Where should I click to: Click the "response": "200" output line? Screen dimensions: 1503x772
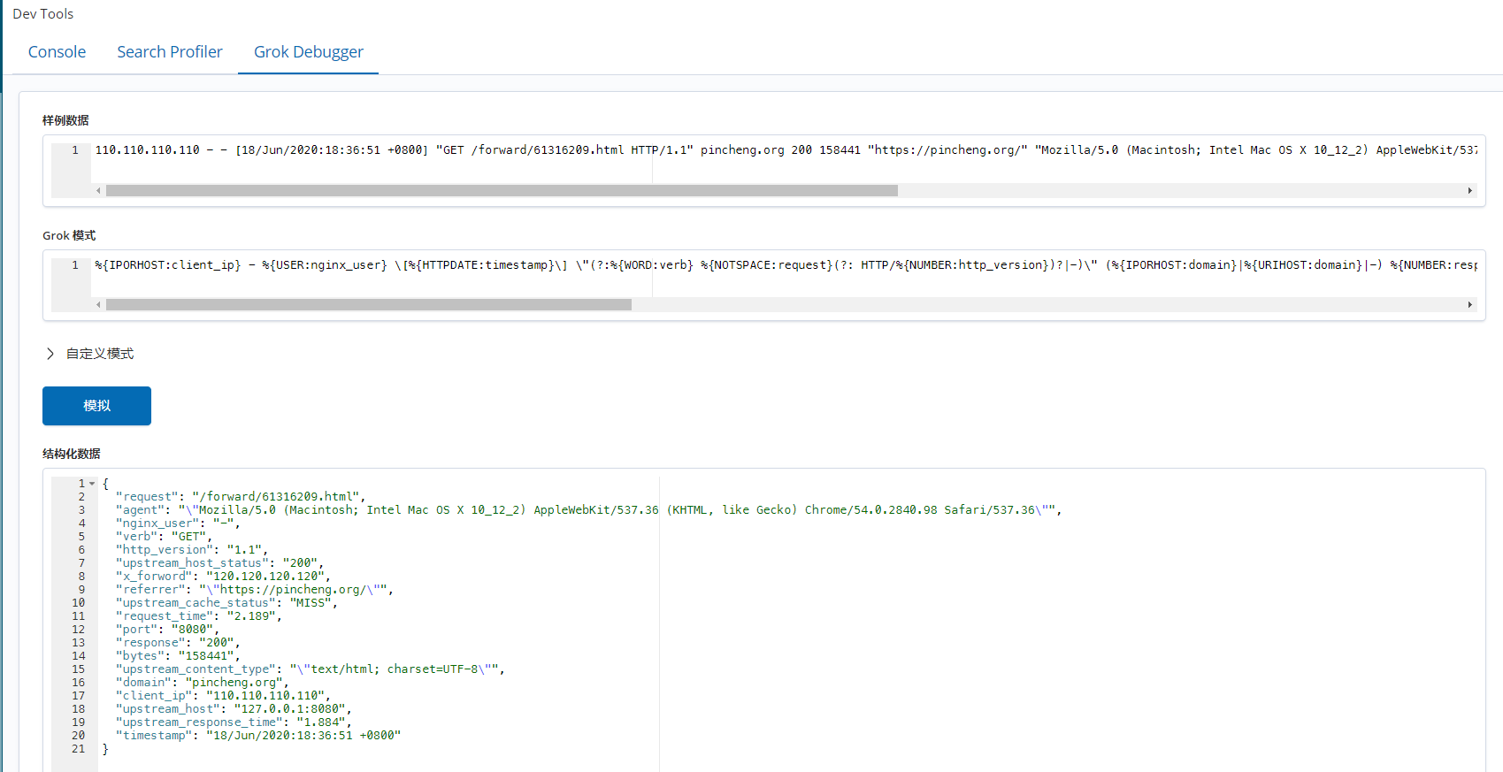(178, 643)
